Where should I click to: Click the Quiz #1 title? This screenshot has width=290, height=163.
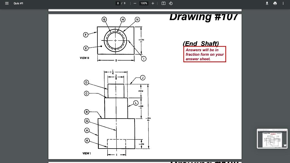click(18, 3)
